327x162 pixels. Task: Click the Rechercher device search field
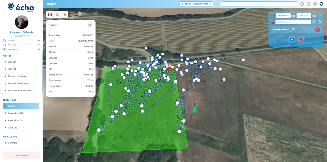293,22
